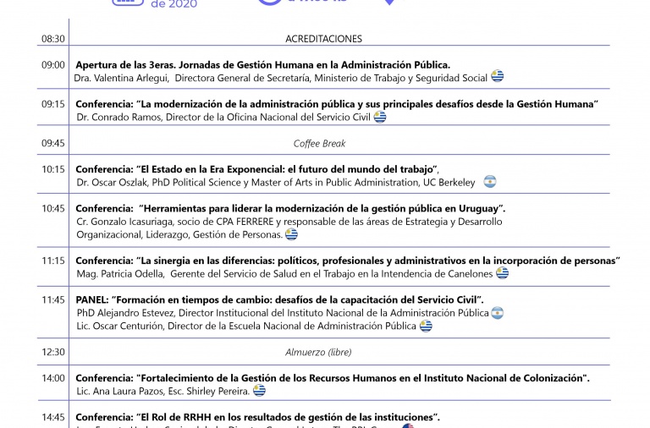Click the Uruguay flag after Gestión de Personas

click(291, 234)
